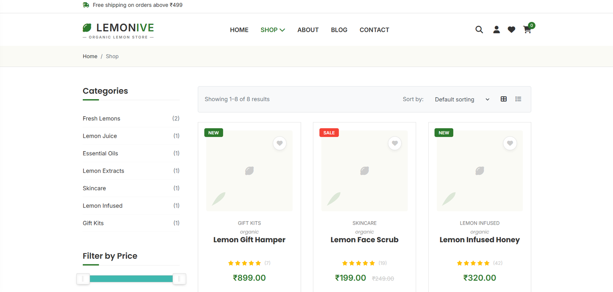
Task: Click the Lemon Gift Hamper star rating
Action: (244, 263)
